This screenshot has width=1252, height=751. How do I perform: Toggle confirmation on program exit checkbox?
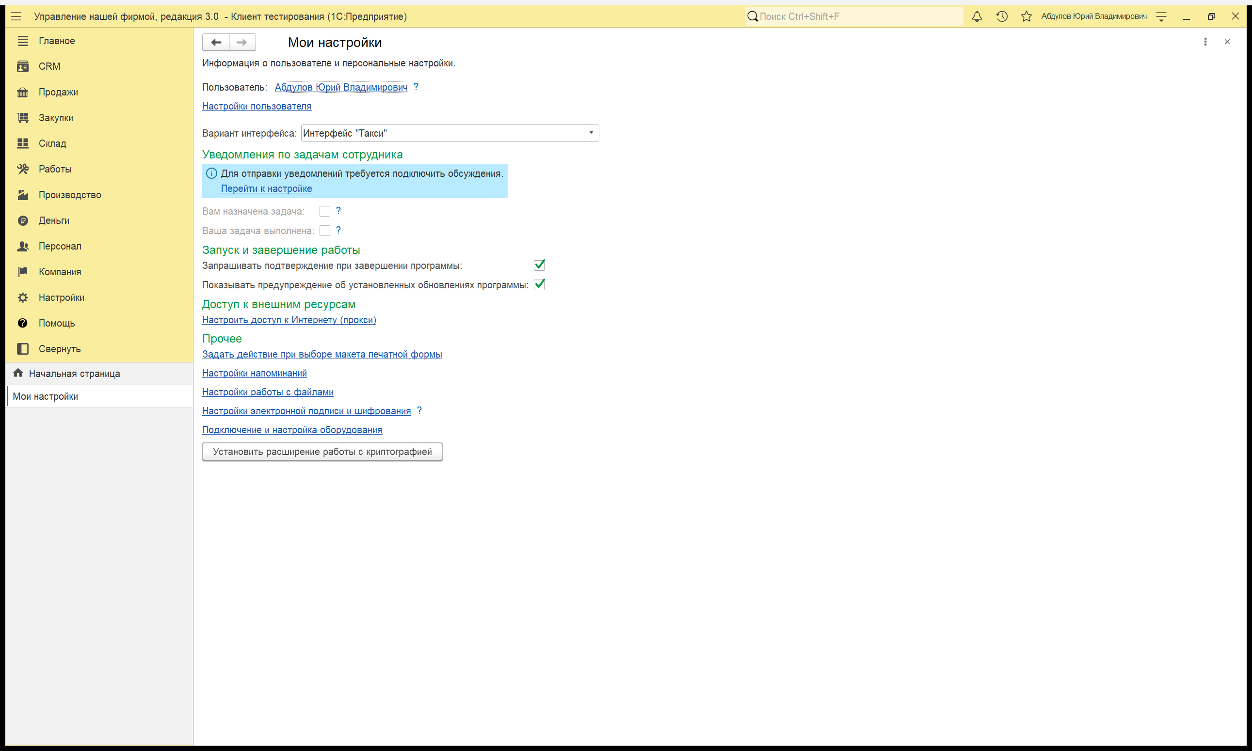point(539,265)
